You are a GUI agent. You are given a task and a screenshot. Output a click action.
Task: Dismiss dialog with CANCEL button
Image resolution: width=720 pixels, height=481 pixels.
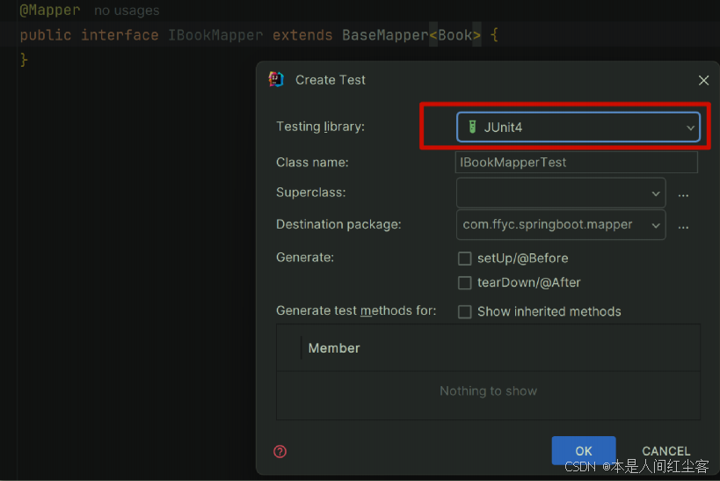click(x=665, y=451)
